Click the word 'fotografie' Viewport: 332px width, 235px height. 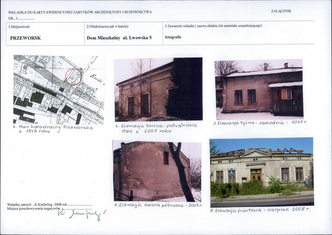(173, 37)
